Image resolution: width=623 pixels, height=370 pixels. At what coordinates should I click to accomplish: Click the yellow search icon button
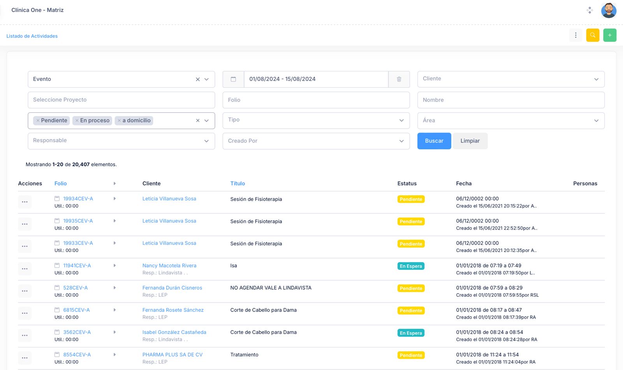tap(592, 35)
